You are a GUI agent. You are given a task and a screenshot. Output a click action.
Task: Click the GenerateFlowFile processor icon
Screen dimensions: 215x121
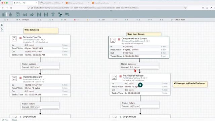pos(14,39)
